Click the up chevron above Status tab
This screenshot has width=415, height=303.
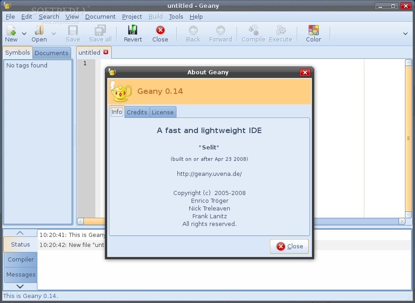(20, 233)
